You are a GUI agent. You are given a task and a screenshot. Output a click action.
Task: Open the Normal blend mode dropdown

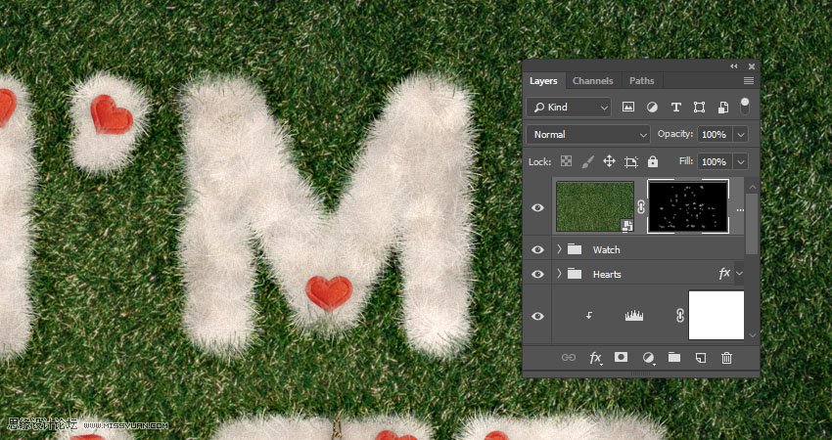tap(587, 134)
